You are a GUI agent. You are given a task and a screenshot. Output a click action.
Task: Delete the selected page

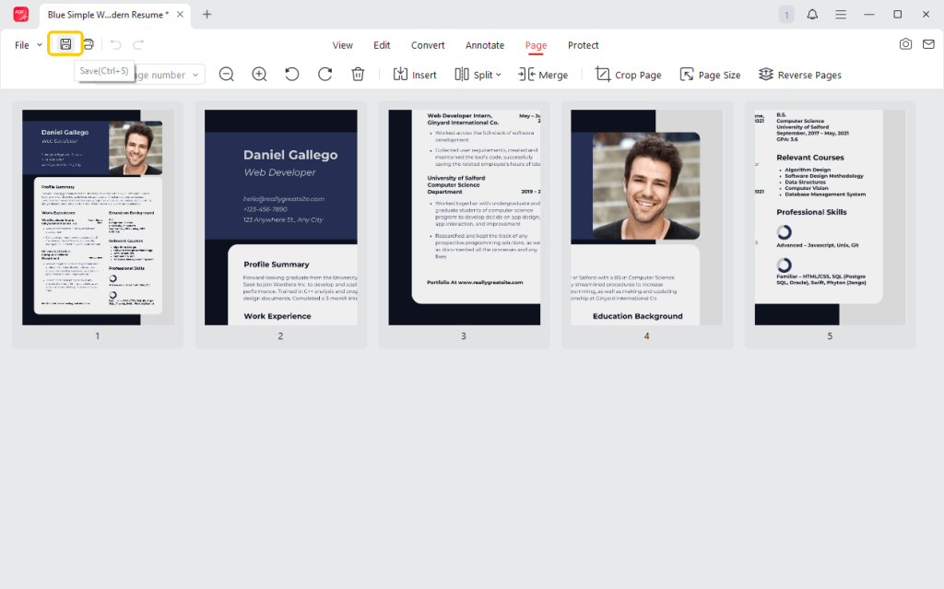[x=358, y=74]
